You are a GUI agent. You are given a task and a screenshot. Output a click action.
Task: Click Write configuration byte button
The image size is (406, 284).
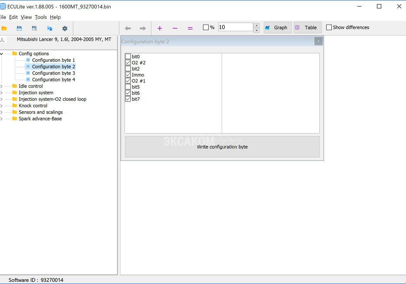click(x=222, y=147)
